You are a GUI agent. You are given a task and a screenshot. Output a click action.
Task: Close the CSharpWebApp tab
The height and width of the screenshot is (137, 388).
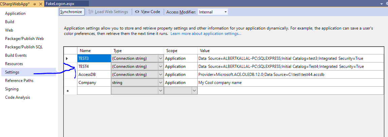coord(41,4)
